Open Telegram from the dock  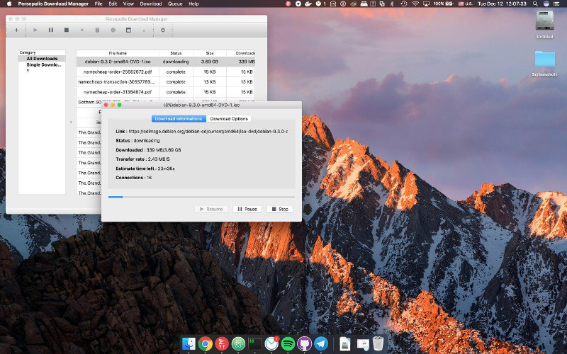click(321, 344)
